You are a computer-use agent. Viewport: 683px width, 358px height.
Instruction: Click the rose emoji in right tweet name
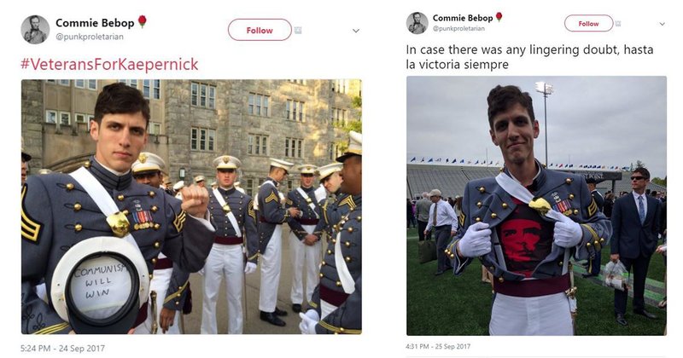(499, 17)
